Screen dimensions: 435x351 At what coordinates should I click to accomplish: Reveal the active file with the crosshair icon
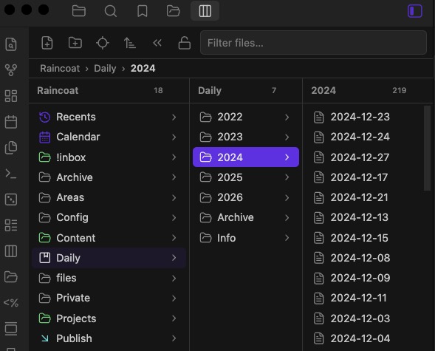point(103,43)
